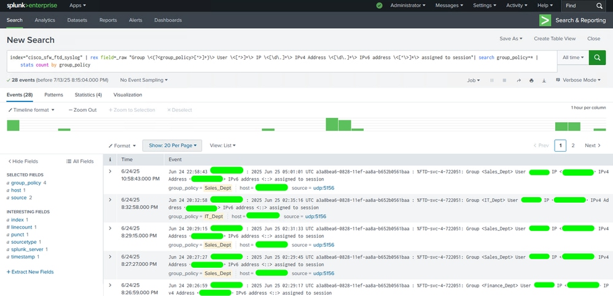The image size is (613, 296).
Task: Open the Administrator menu
Action: [408, 6]
